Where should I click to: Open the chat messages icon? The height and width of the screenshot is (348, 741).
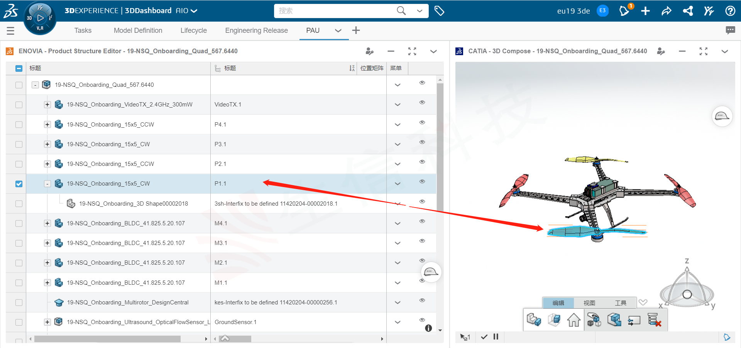730,30
